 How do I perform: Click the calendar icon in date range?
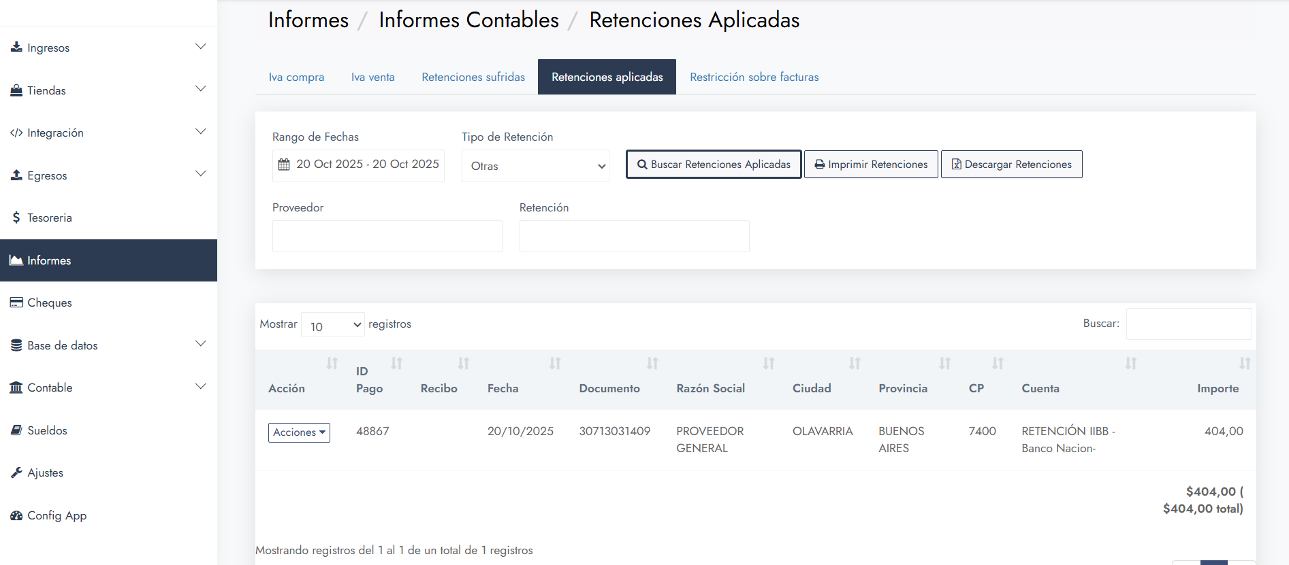[284, 165]
